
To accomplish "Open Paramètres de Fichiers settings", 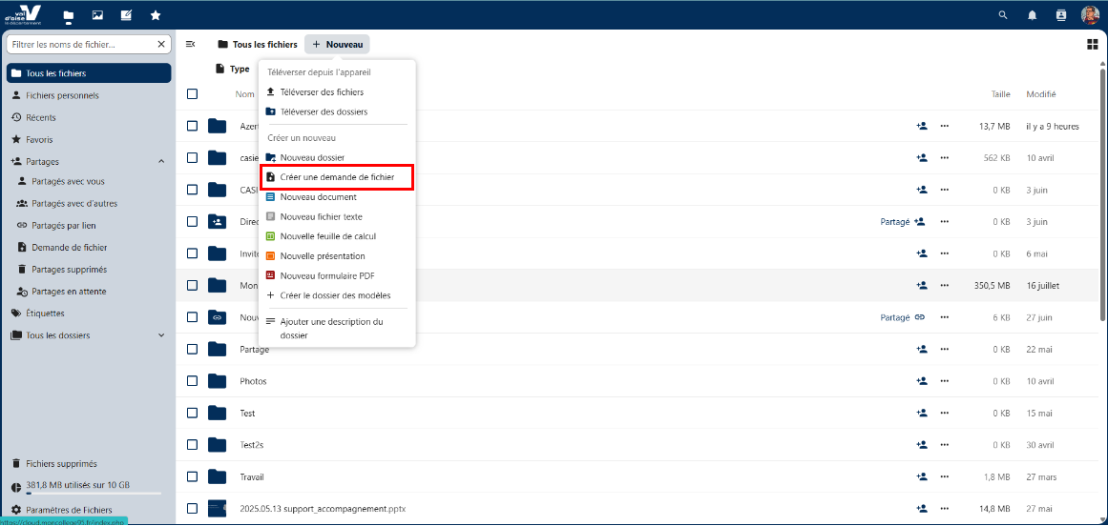I will coord(69,510).
